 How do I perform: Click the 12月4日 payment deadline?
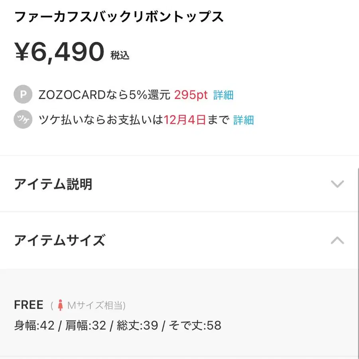click(185, 120)
